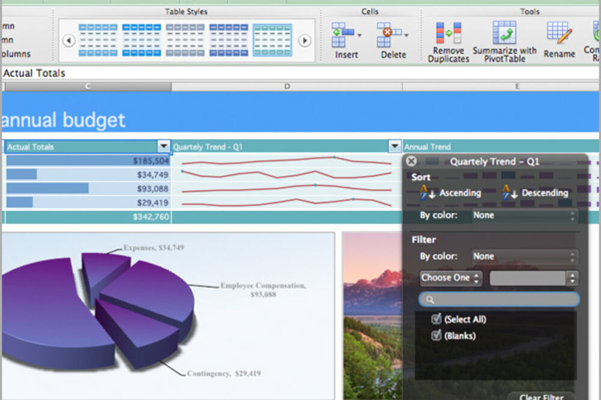
Task: Uncheck the (Blanks) filter checkbox
Action: pyautogui.click(x=436, y=336)
